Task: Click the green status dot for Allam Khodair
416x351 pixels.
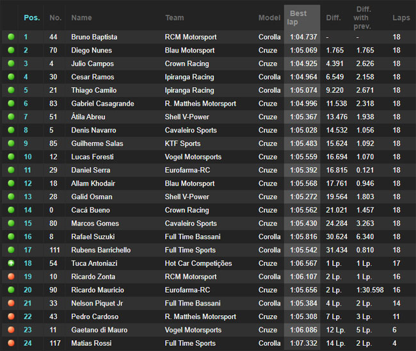Action: pos(11,183)
